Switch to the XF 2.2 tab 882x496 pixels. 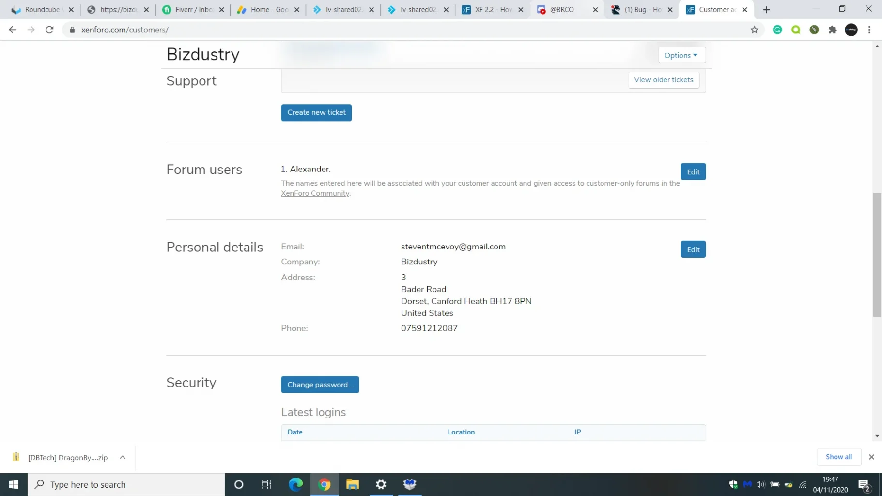[x=492, y=10]
